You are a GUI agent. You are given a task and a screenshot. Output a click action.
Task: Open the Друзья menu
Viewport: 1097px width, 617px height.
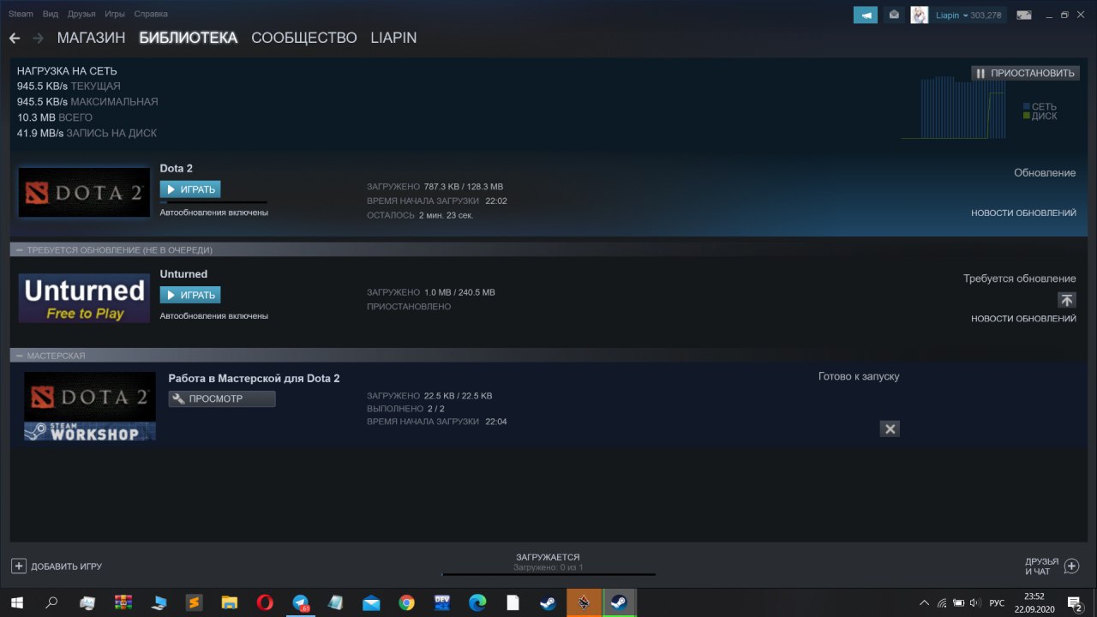(81, 15)
